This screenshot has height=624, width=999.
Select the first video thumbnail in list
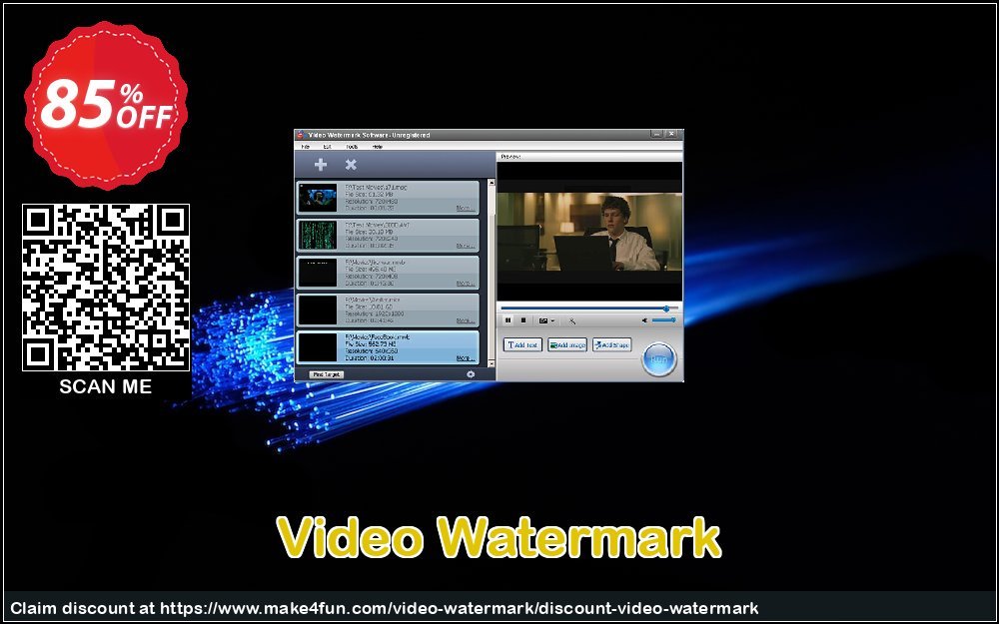(x=318, y=198)
